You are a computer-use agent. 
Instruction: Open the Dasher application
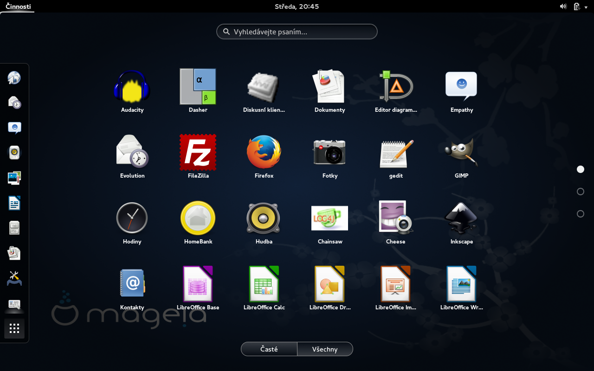point(198,87)
